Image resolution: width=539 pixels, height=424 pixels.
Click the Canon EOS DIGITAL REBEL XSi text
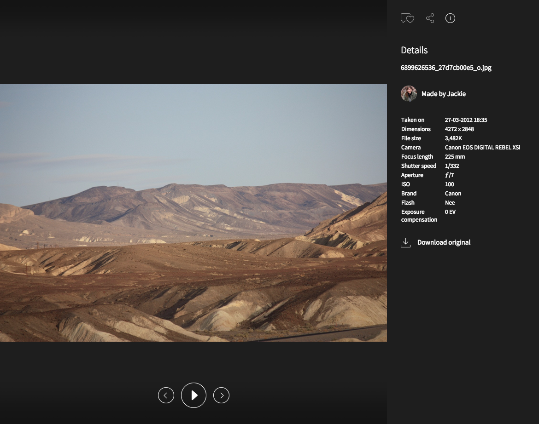pyautogui.click(x=482, y=147)
